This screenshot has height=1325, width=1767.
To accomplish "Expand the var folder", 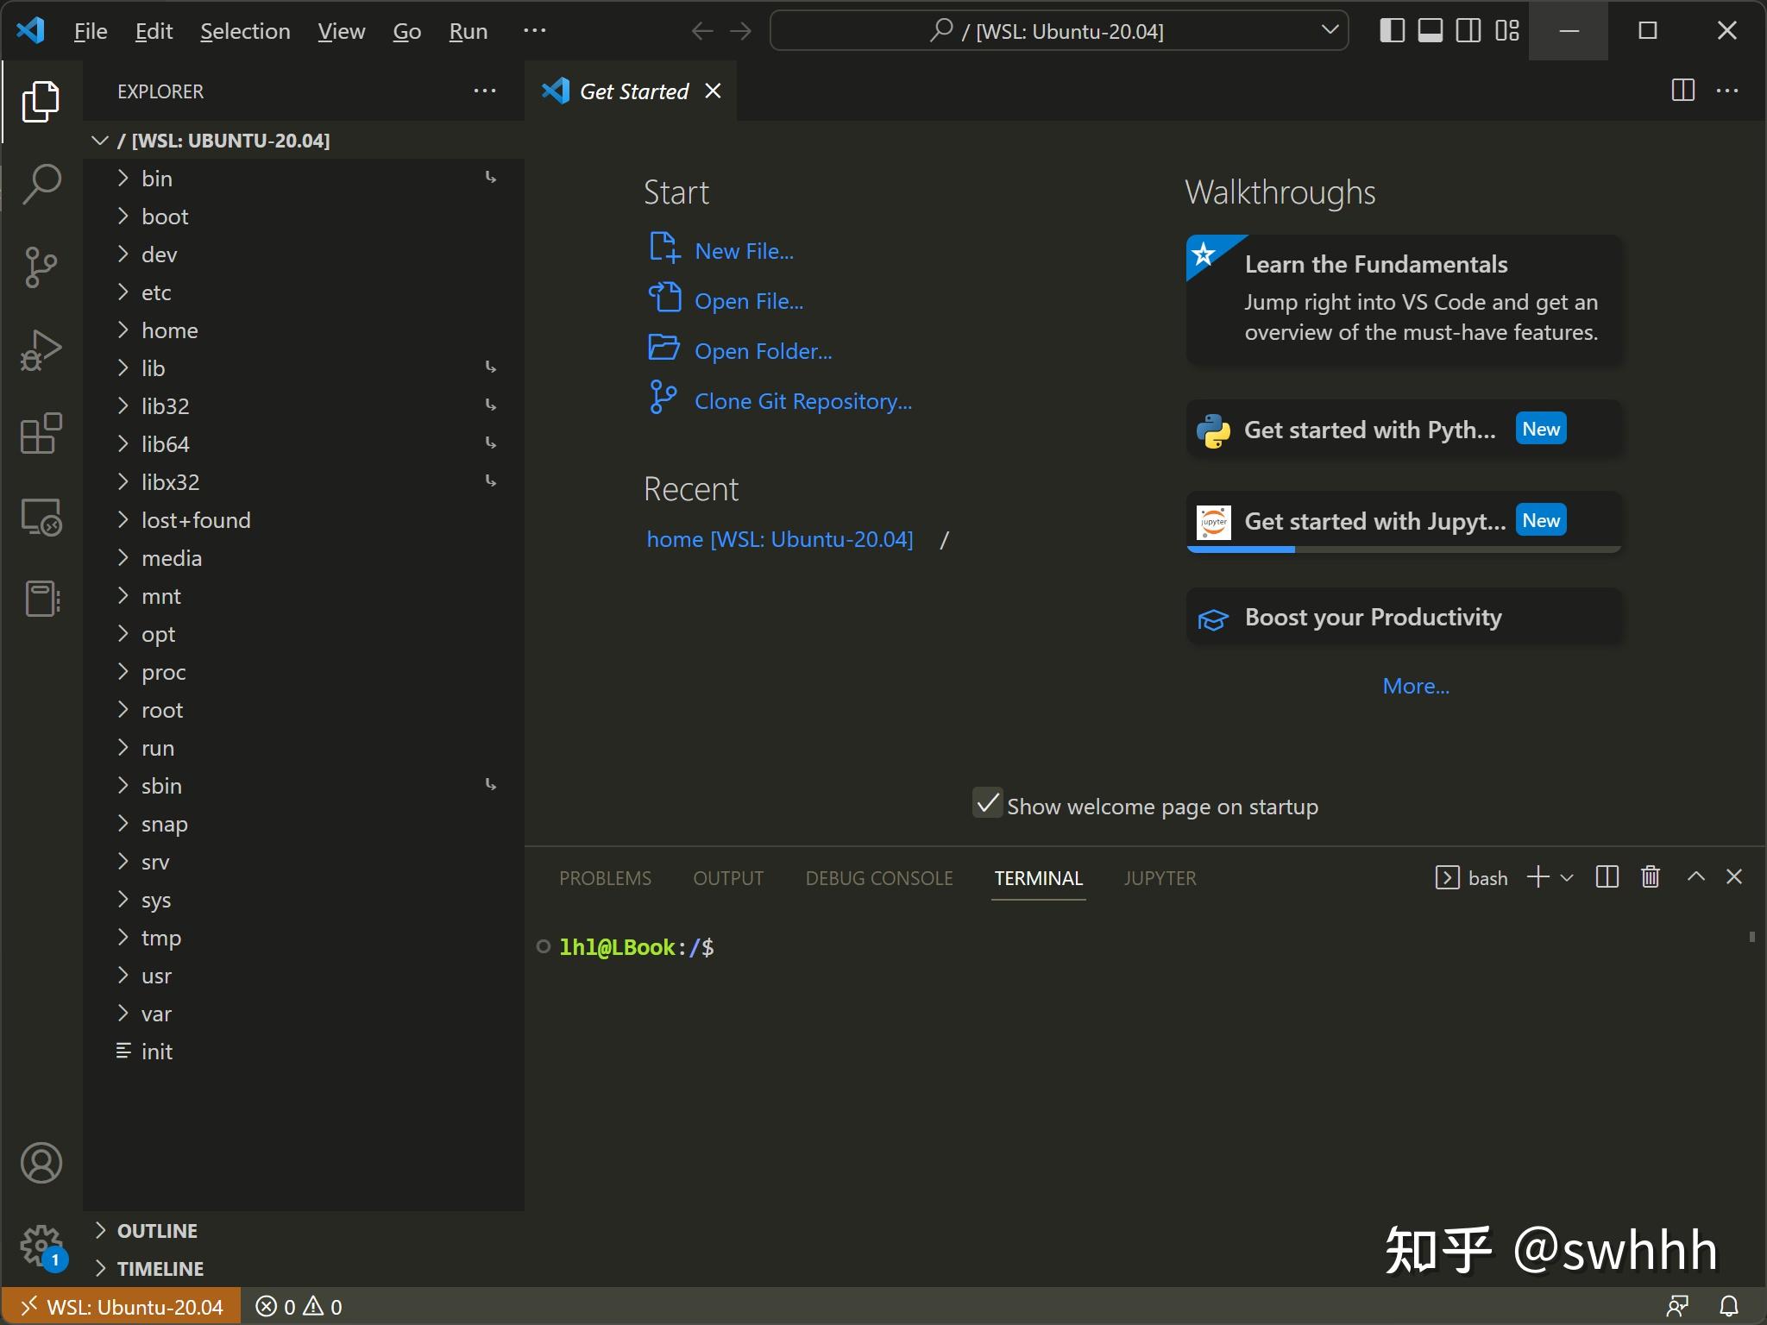I will click(304, 1013).
